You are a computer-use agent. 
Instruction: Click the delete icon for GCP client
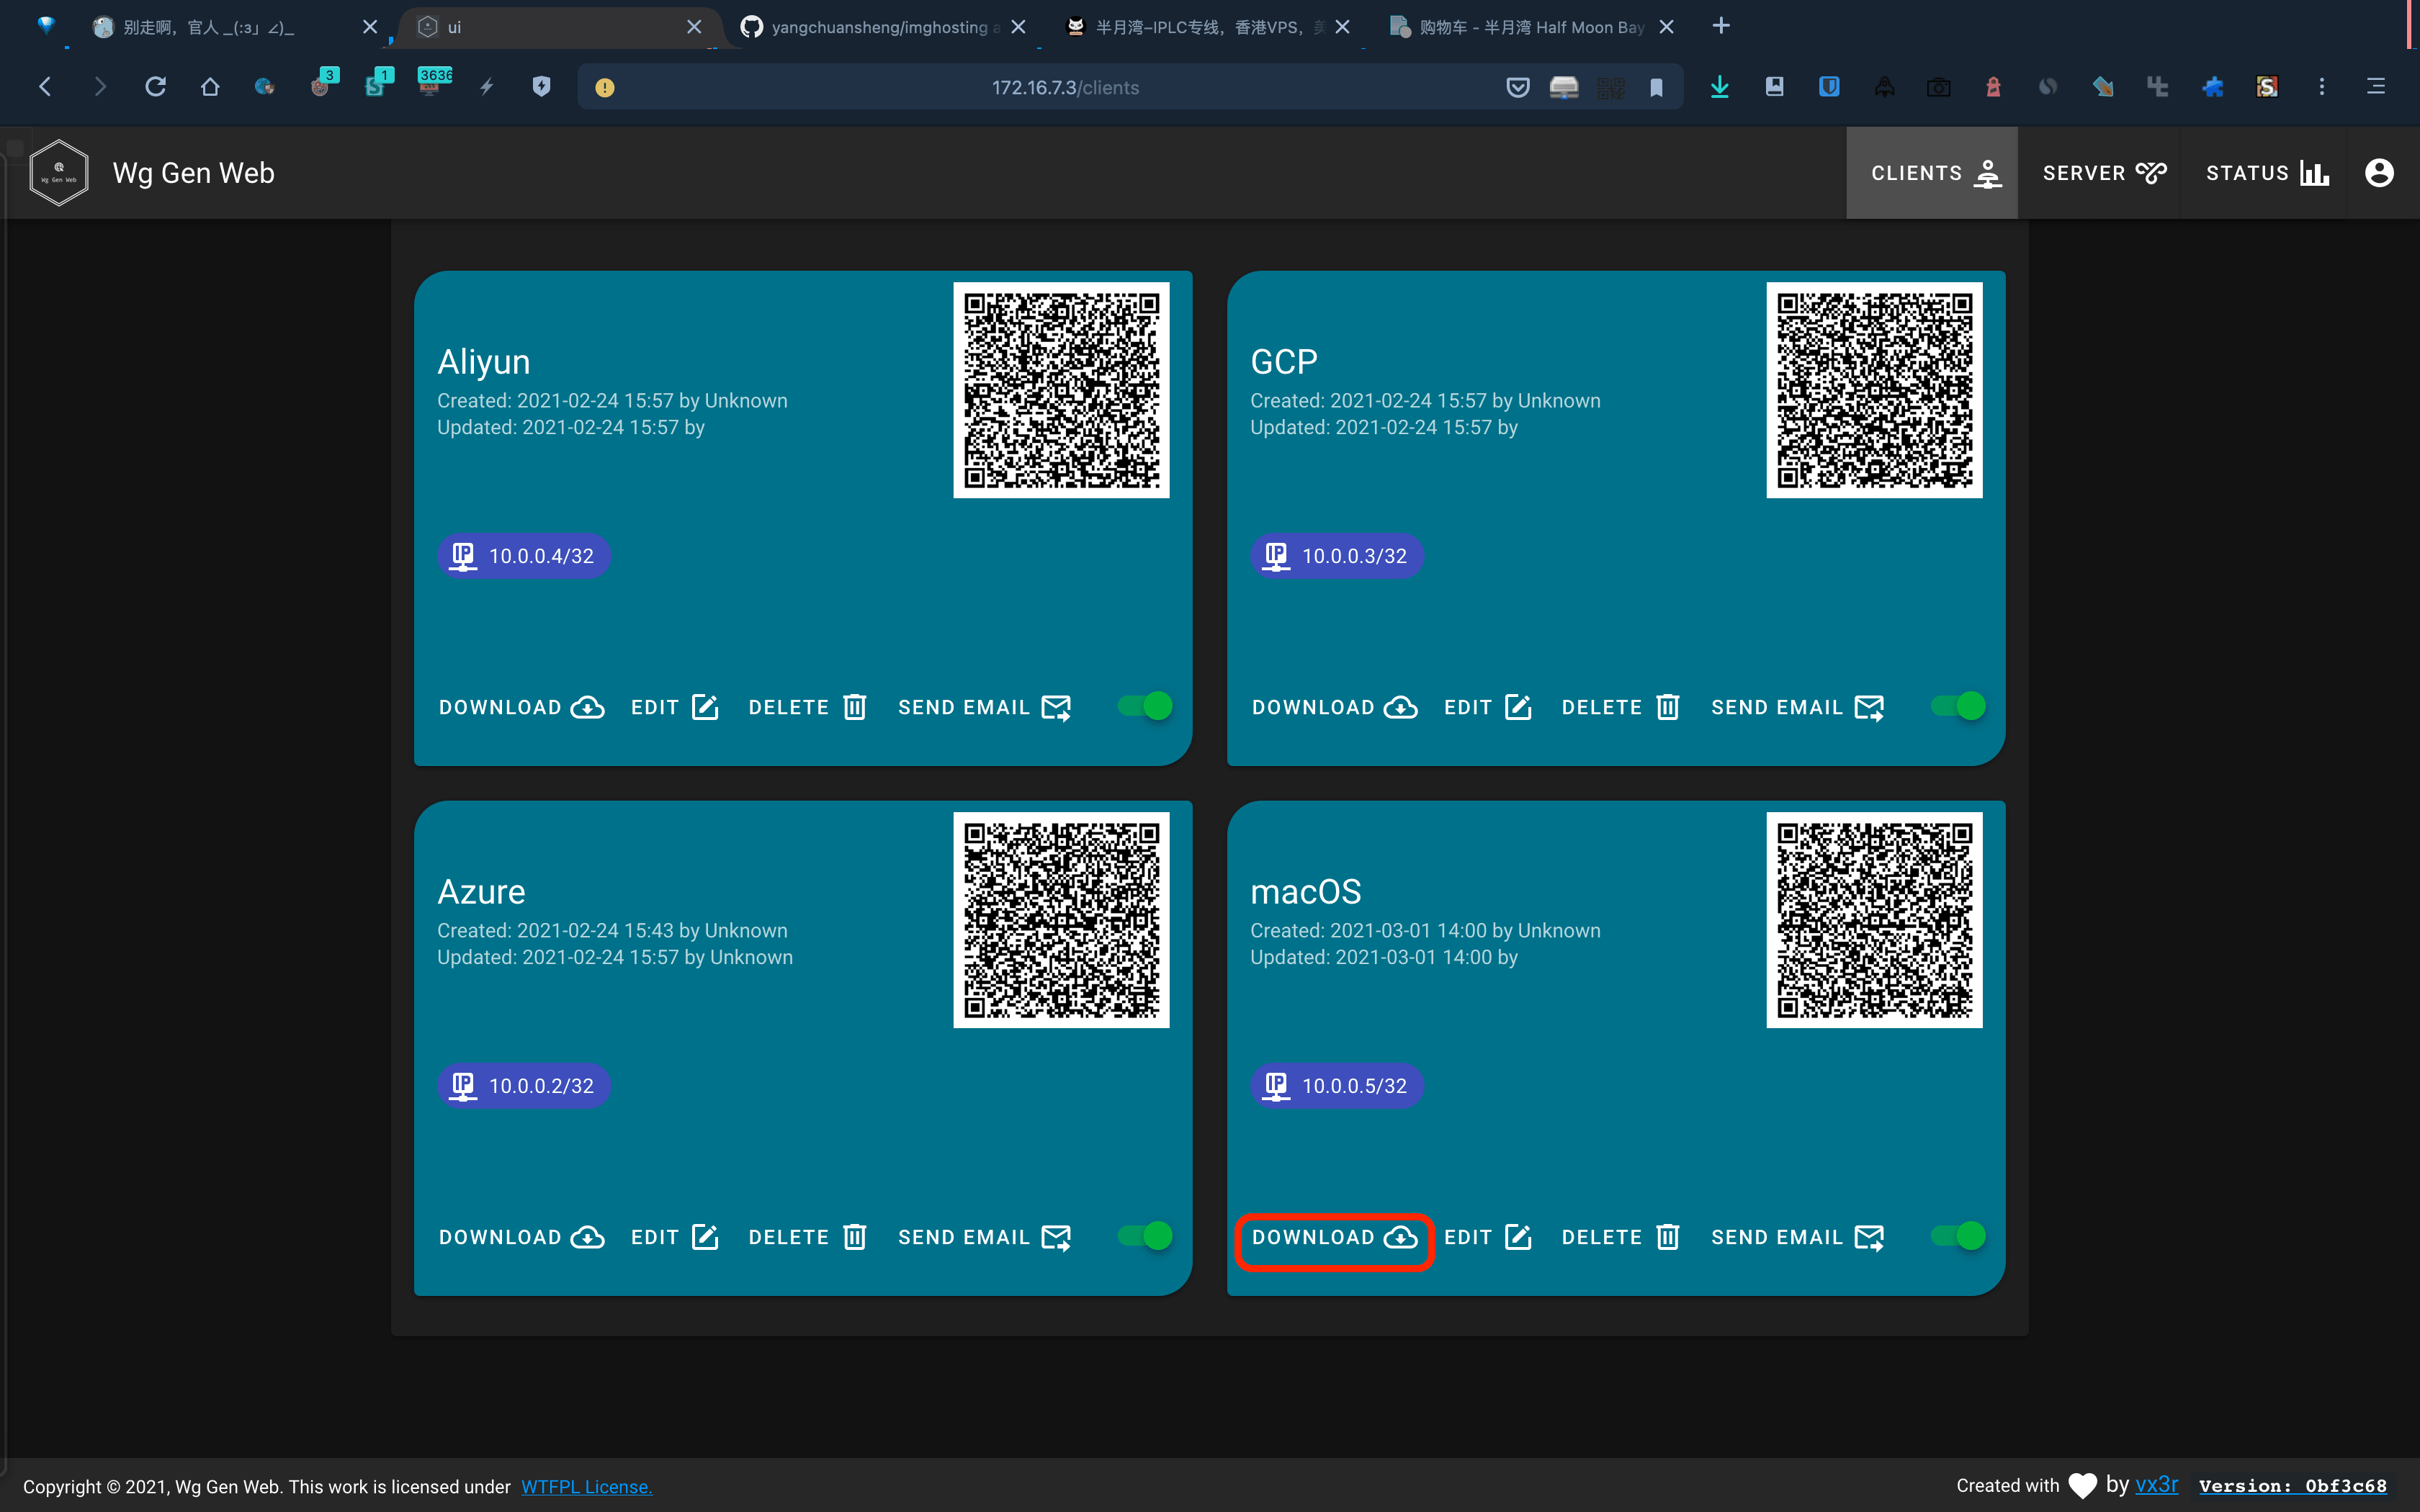click(1667, 707)
